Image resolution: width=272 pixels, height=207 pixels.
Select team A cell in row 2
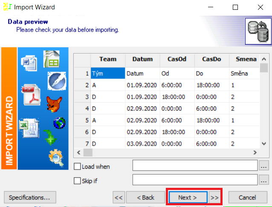click(108, 85)
